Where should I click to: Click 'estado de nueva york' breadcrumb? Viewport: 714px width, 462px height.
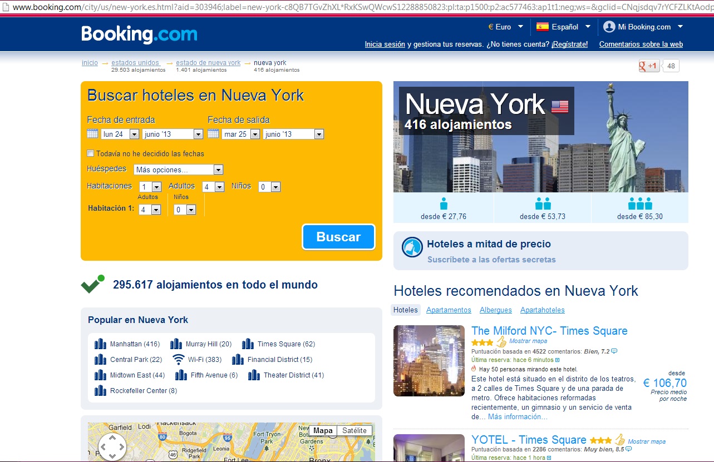coord(208,63)
